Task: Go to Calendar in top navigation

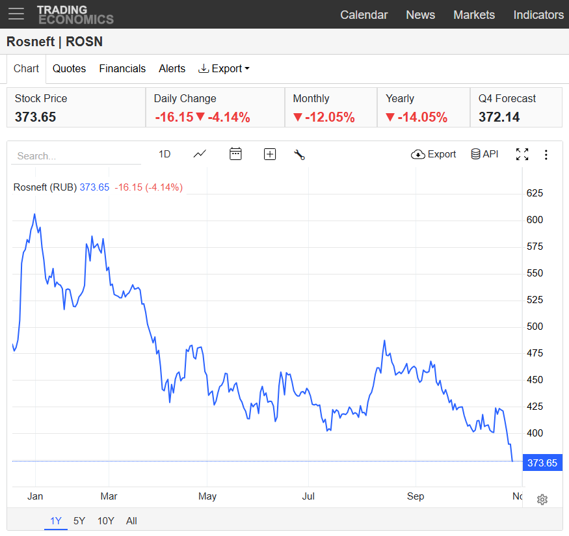Action: 364,15
